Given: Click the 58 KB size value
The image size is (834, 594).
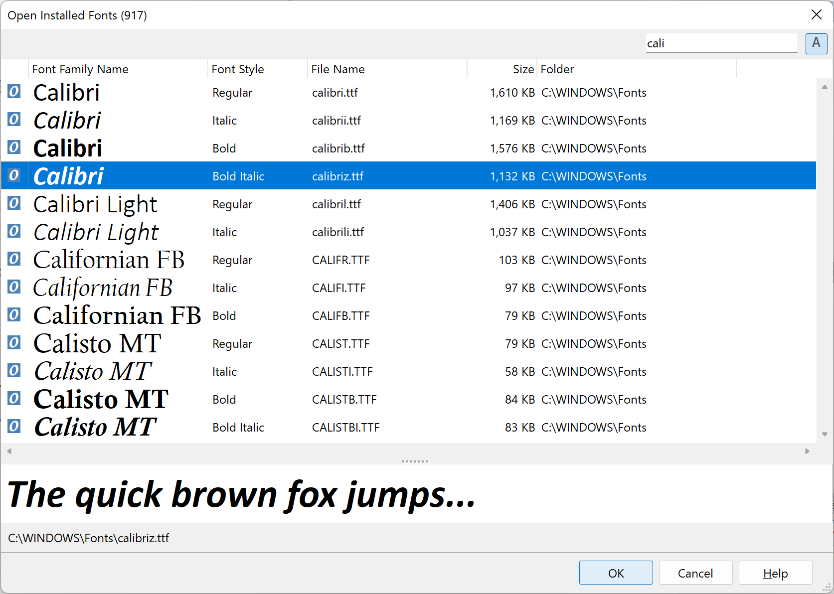Looking at the screenshot, I should 519,372.
